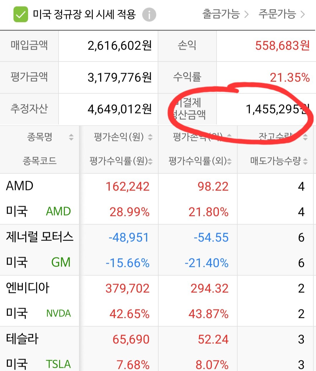Click the green TSLA ticker code
The height and width of the screenshot is (371, 316).
(59, 364)
